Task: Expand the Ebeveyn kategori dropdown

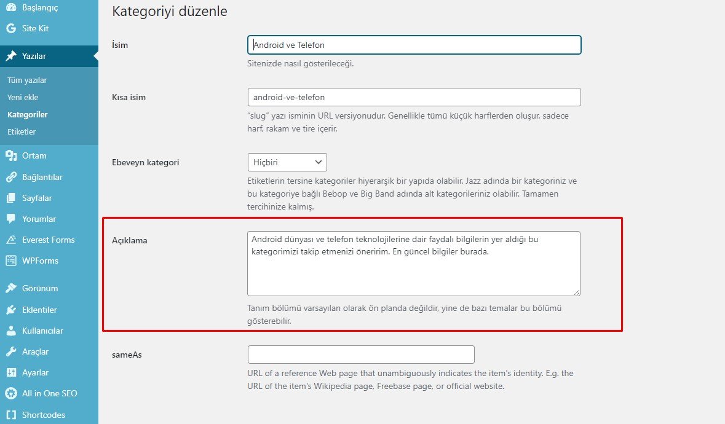Action: tap(287, 162)
